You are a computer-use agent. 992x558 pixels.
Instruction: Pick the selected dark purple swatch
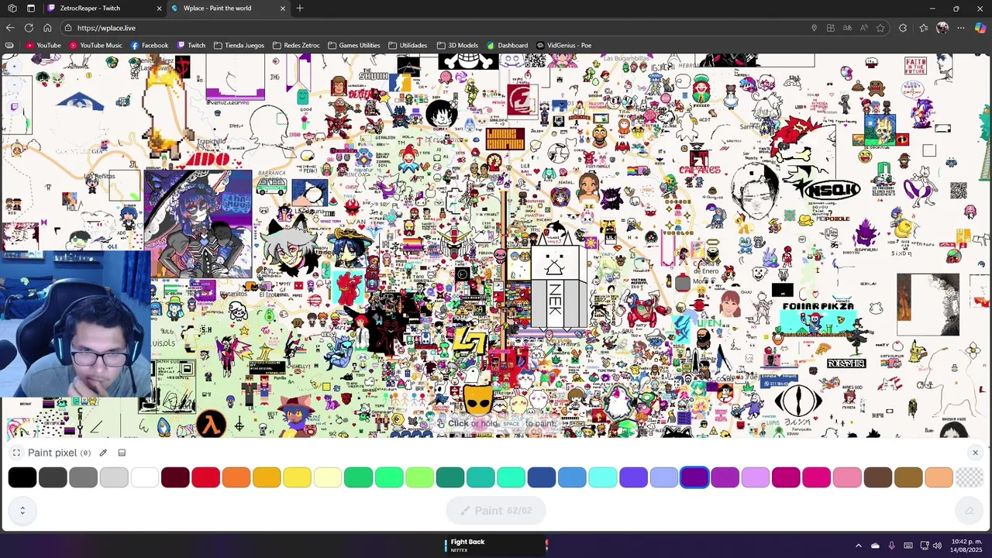click(694, 477)
